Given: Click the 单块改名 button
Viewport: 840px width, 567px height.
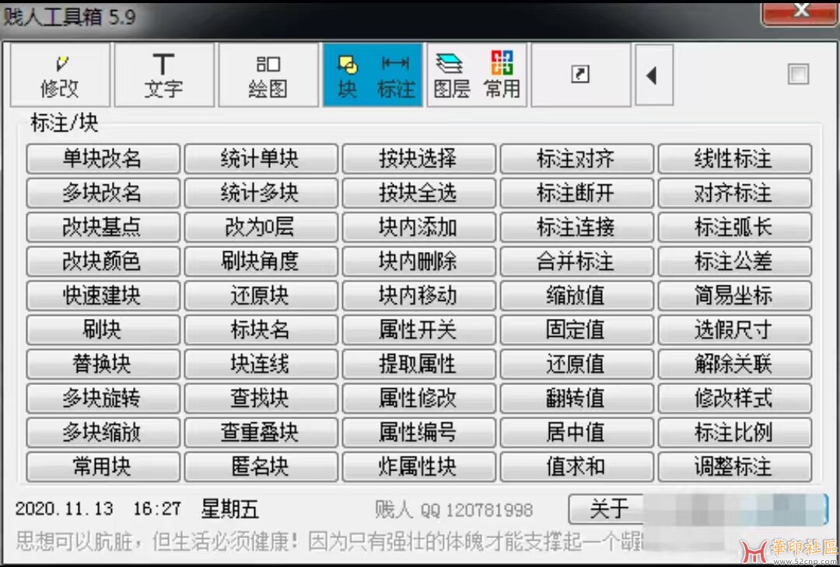Looking at the screenshot, I should pyautogui.click(x=103, y=159).
